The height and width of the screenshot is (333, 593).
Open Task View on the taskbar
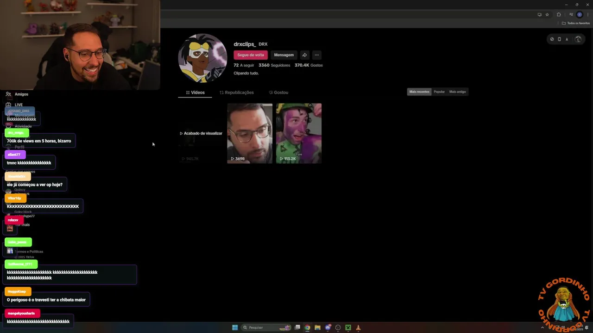click(297, 327)
